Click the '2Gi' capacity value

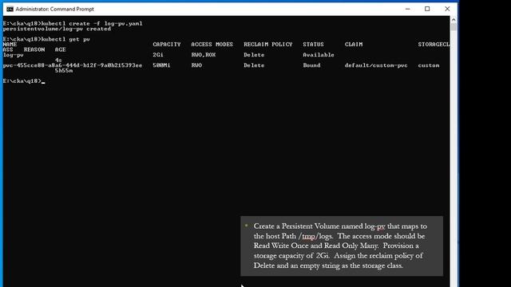coord(158,55)
